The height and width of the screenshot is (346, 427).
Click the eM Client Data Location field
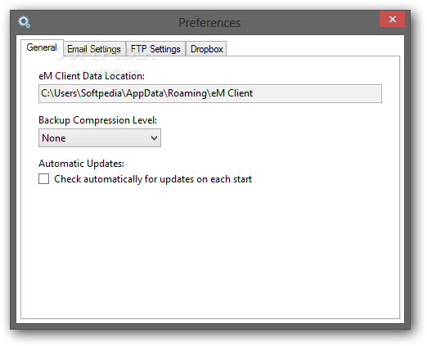coord(210,93)
